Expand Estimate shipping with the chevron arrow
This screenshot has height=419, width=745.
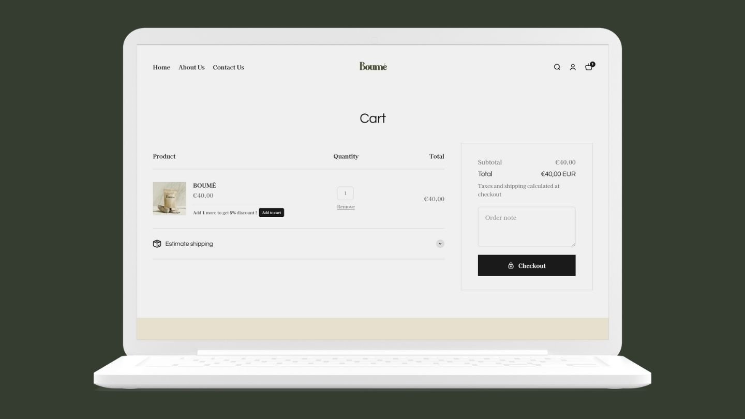tap(440, 244)
